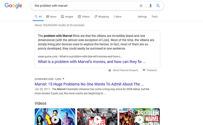
Task: Open the News tab
Action: pos(51,16)
